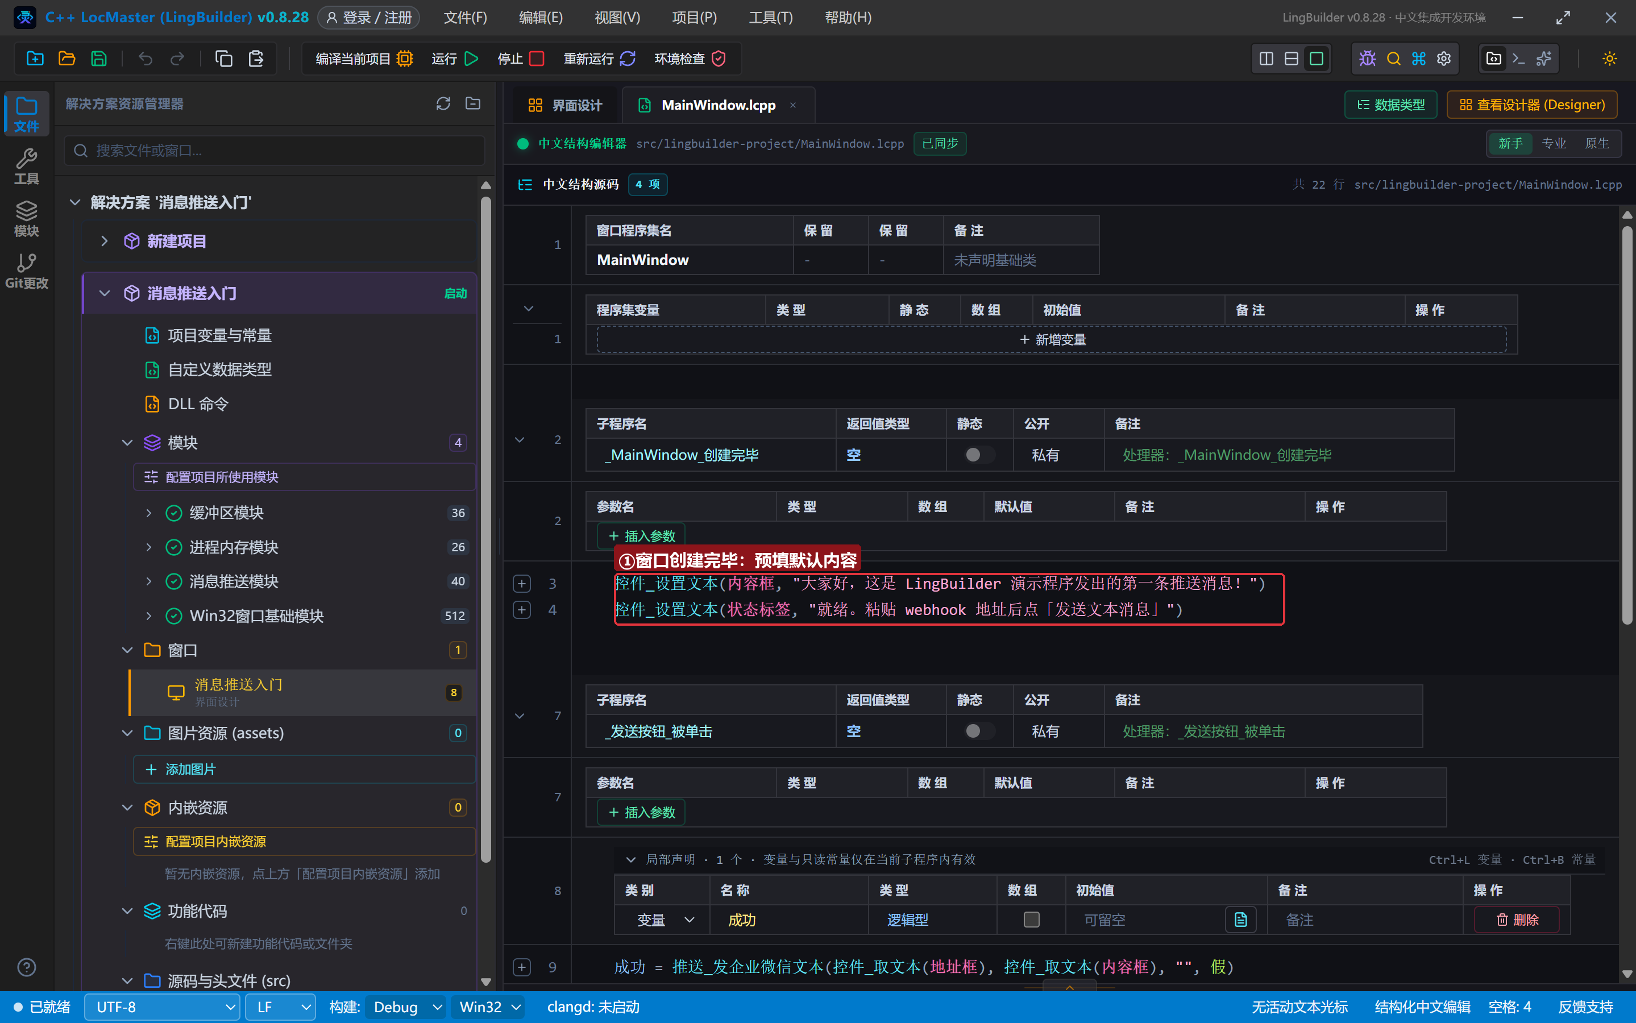The height and width of the screenshot is (1023, 1636).
Task: Click the open folder toolbar icon
Action: pos(67,59)
